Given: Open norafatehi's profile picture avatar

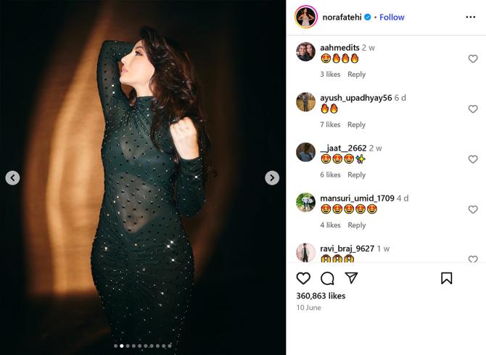Looking at the screenshot, I should [x=305, y=17].
